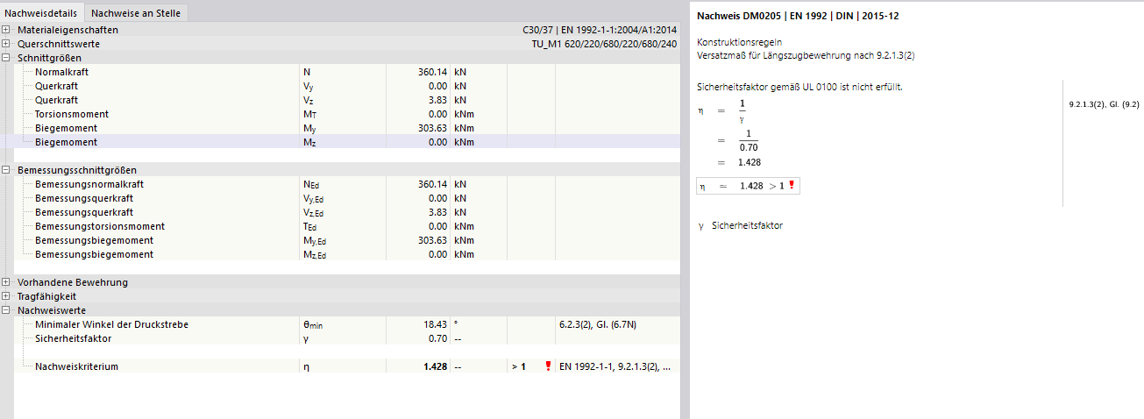Expand the Tragfähigkeit section

pos(7,296)
